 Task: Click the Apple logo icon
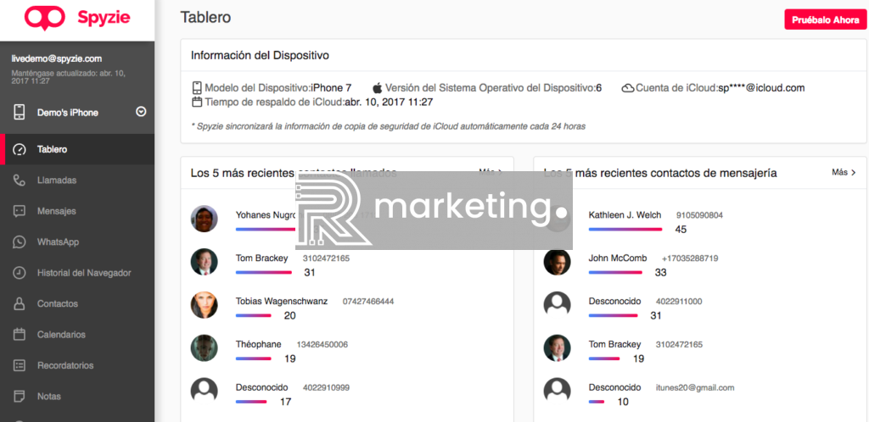(x=378, y=87)
